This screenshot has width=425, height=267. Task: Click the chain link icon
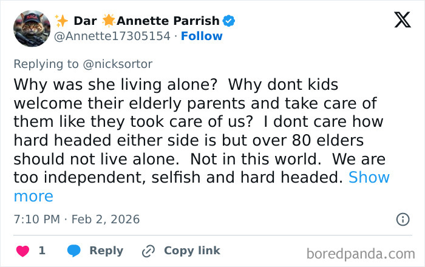[148, 251]
